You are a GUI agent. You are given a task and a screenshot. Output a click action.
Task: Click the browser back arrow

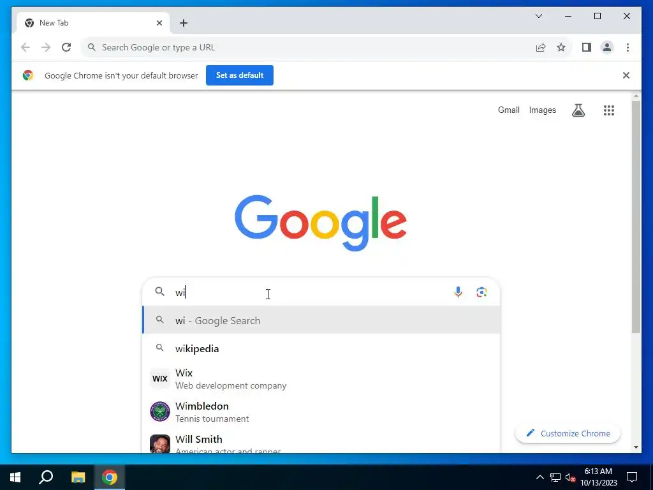click(26, 47)
